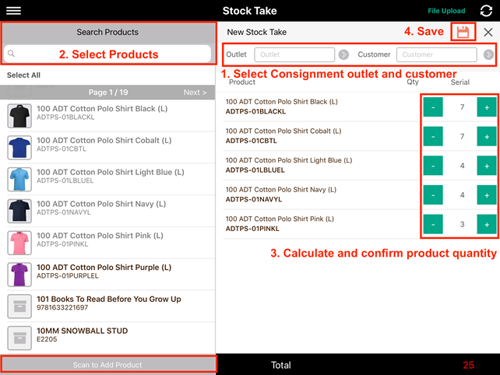Image resolution: width=500 pixels, height=375 pixels.
Task: Select 100 ADT Cotton Polo Shirt Light Blue (L) in list
Action: pos(107,179)
